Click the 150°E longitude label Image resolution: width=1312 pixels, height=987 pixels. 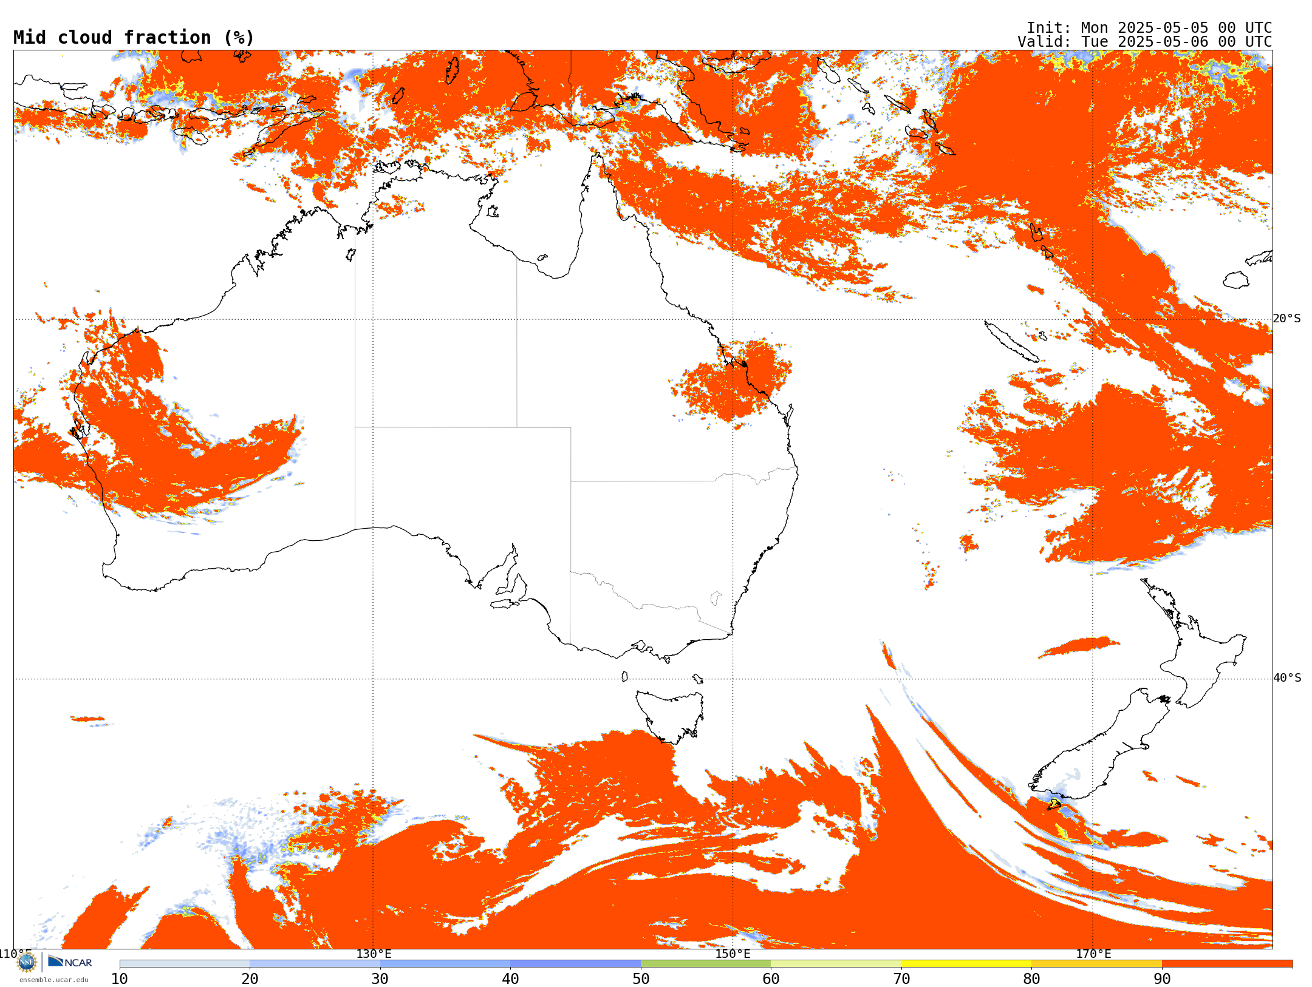coord(733,954)
